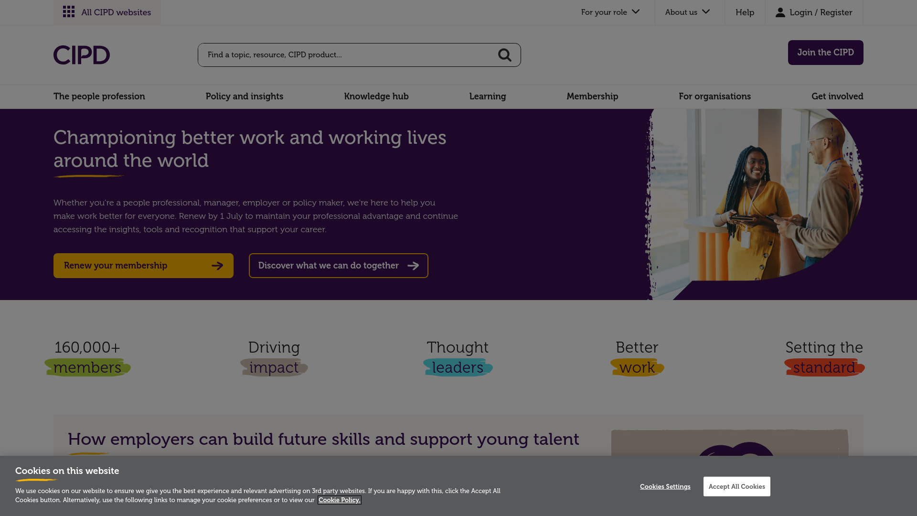Open the Learning menu
Viewport: 917px width, 516px height.
(x=488, y=97)
